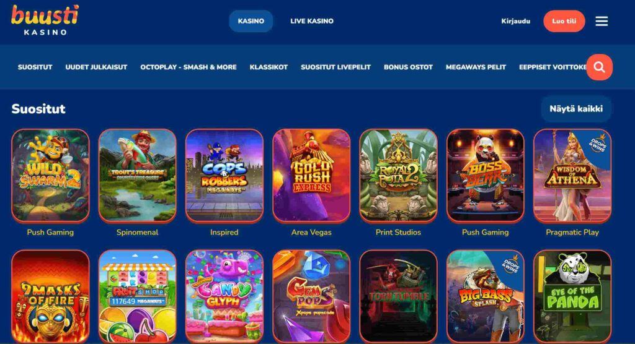Open the search magnifier icon
The width and height of the screenshot is (635, 344).
pos(600,67)
